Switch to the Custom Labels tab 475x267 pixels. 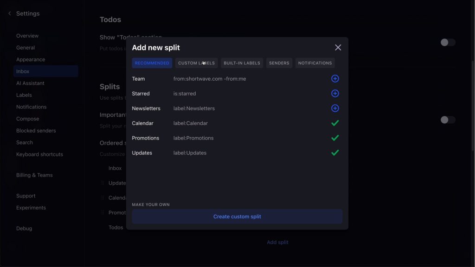pyautogui.click(x=196, y=63)
